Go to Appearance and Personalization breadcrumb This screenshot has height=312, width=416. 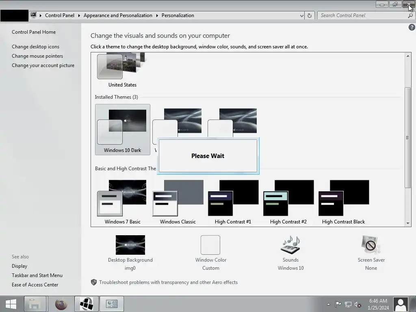(118, 15)
